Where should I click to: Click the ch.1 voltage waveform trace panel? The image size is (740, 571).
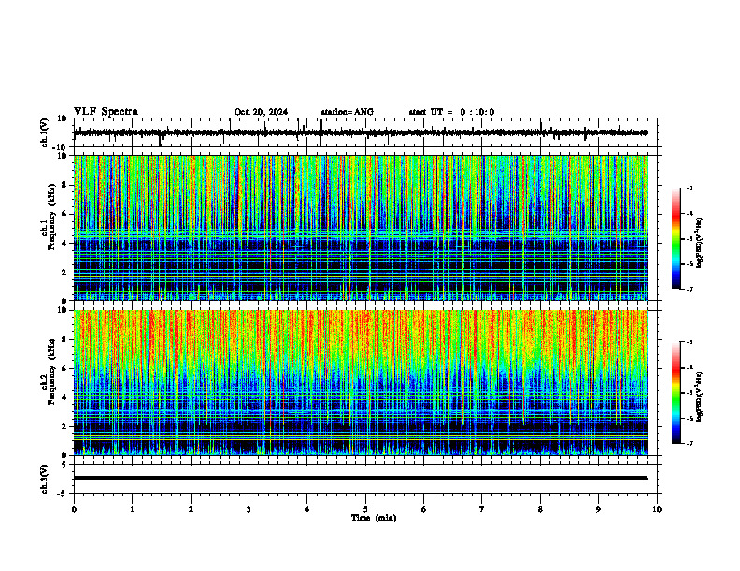(367, 132)
